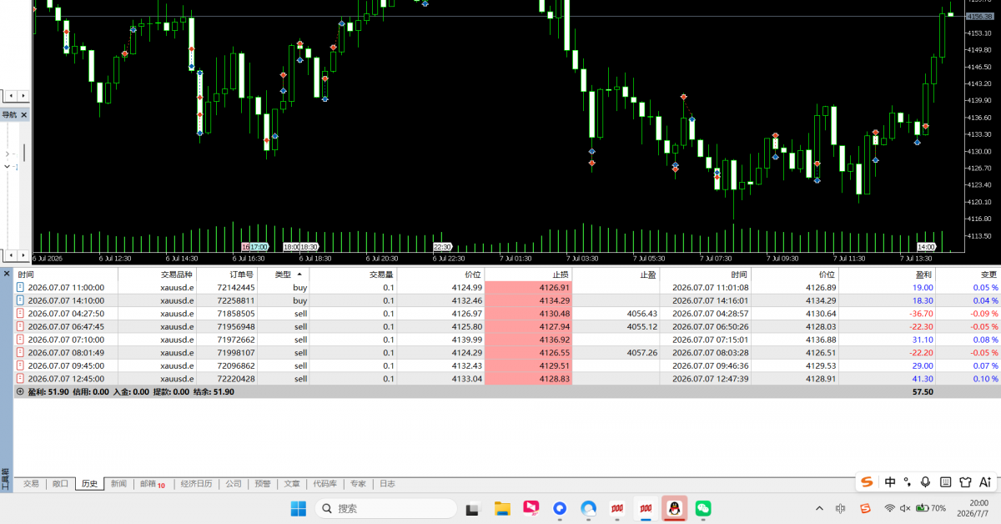Sort by the 交易品种 column header

tap(156, 274)
